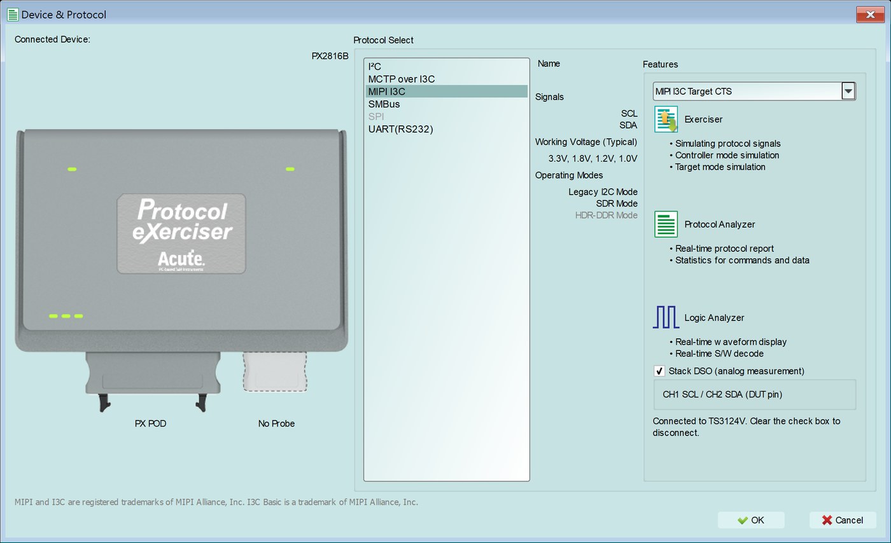Screen dimensions: 891x543
Task: Uncheck Stack DSO analog measurement checkbox
Action: [659, 371]
